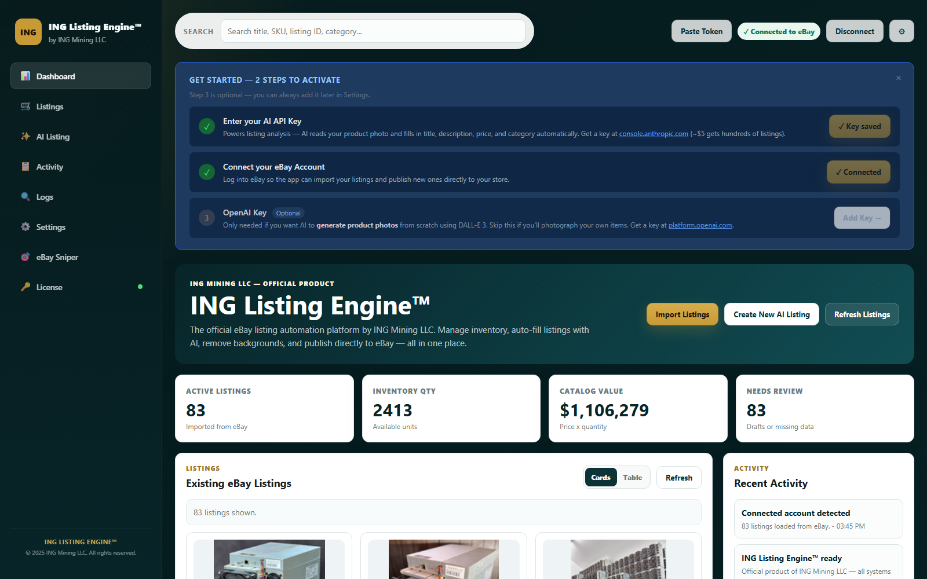
Task: Refresh the Existing eBay Listings panel
Action: 679,478
